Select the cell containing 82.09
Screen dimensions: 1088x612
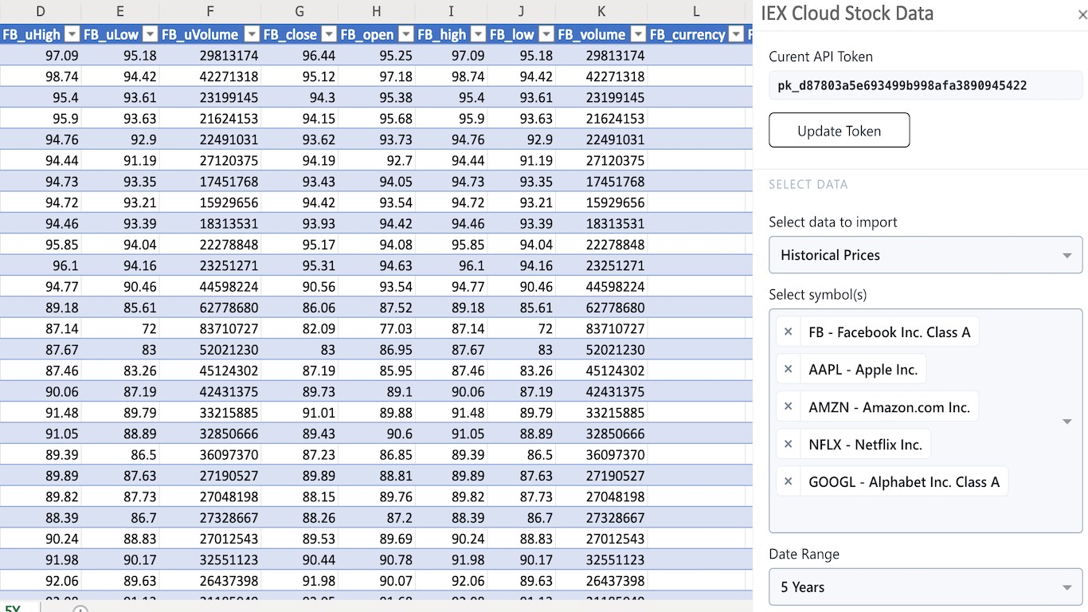click(299, 328)
